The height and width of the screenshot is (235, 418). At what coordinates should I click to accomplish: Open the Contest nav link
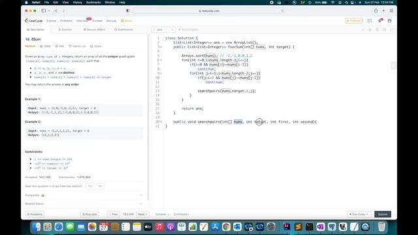click(x=97, y=20)
